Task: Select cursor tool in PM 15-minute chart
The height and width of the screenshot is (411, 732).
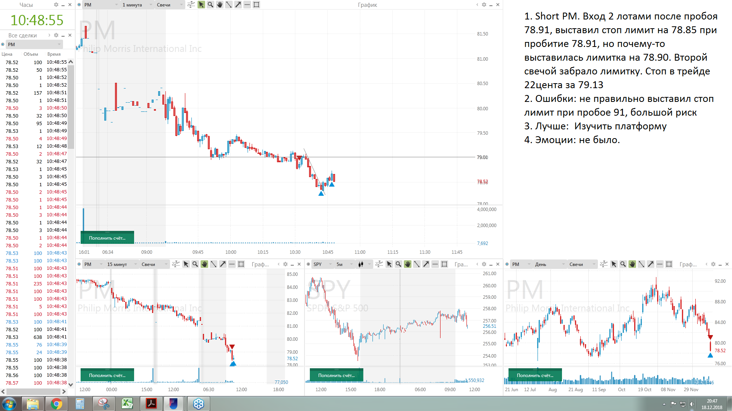Action: click(x=186, y=264)
